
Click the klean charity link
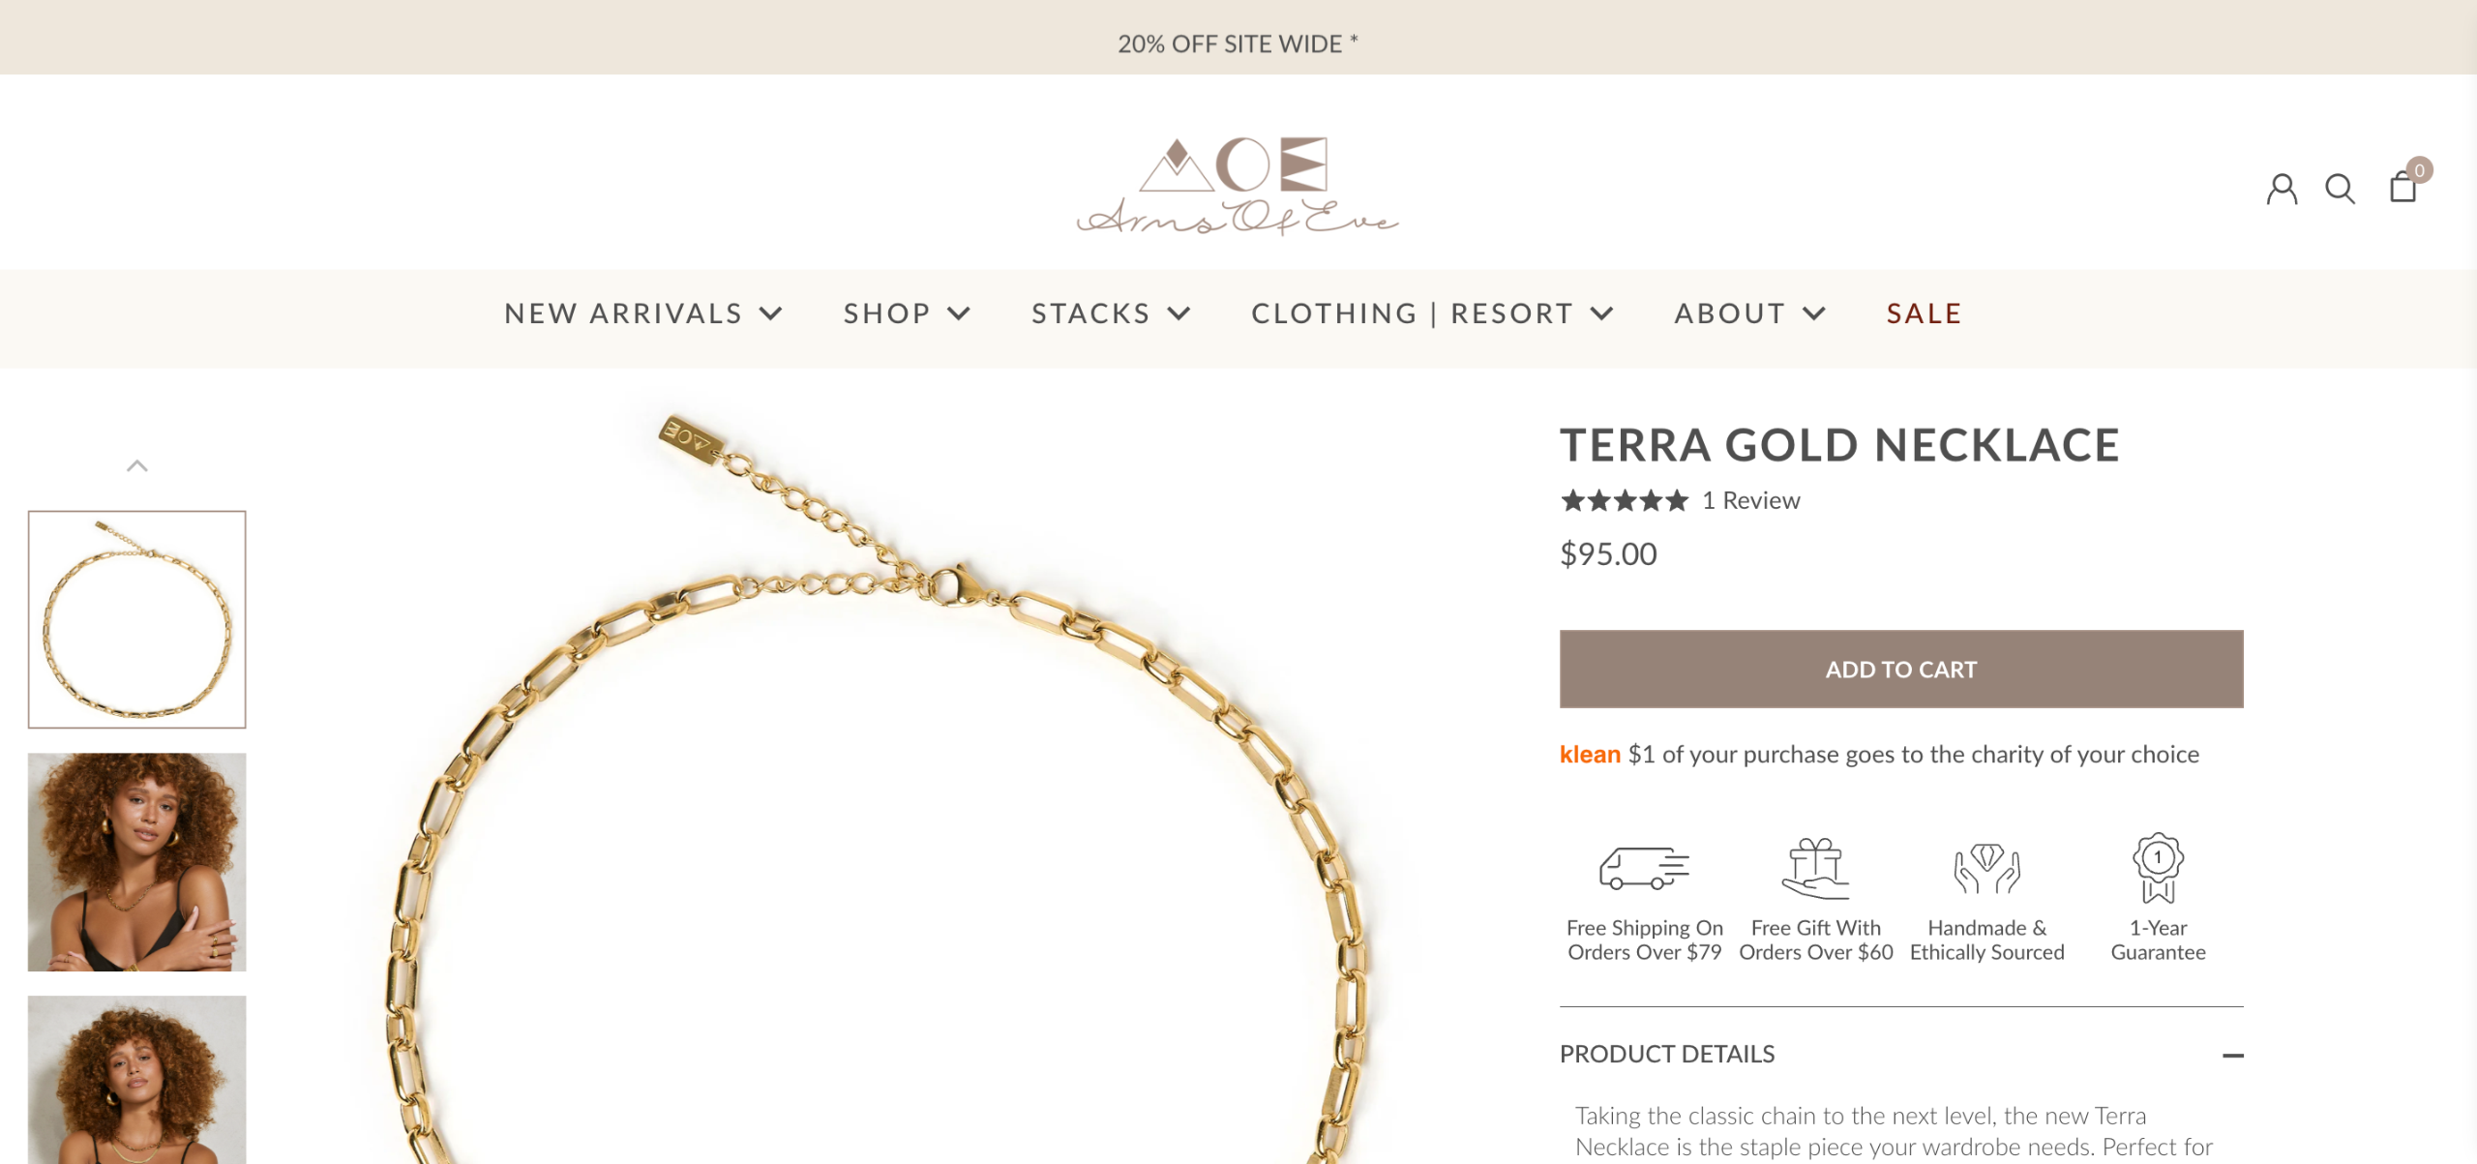[1589, 754]
